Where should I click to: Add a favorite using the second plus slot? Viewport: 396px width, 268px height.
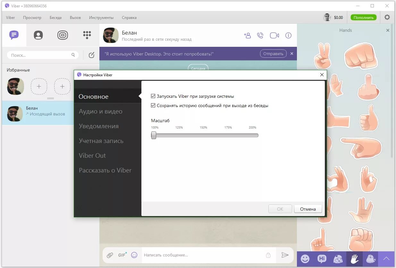pyautogui.click(x=62, y=86)
